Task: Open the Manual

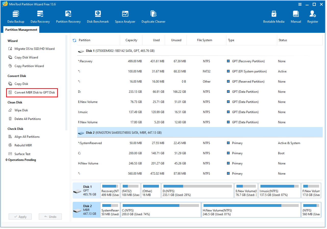Action: pos(296,17)
